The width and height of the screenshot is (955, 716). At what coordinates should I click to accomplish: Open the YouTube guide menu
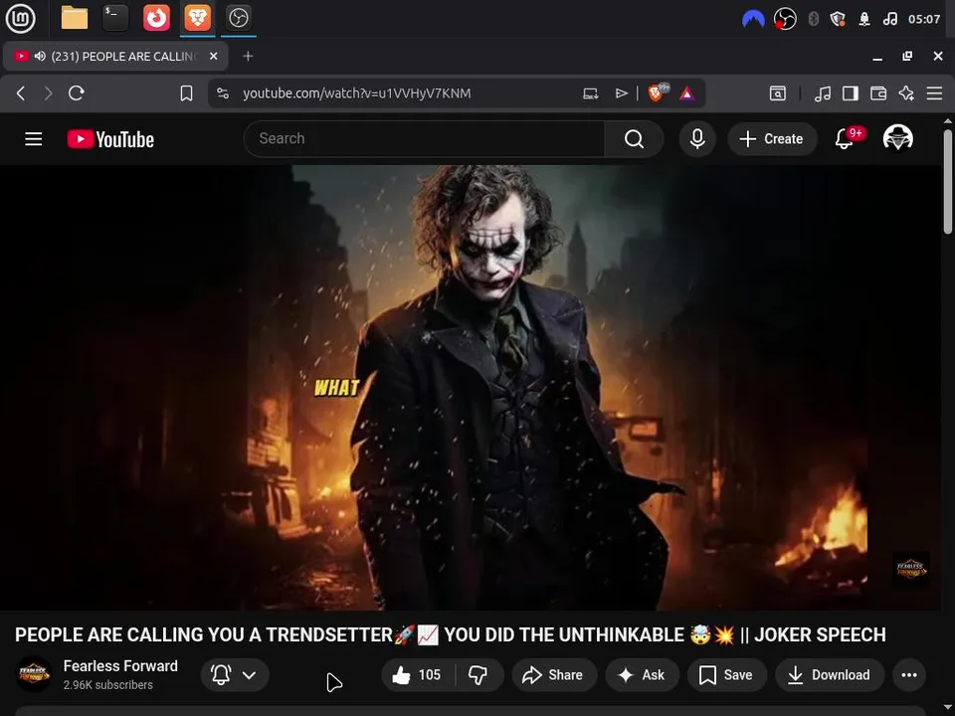pyautogui.click(x=34, y=139)
